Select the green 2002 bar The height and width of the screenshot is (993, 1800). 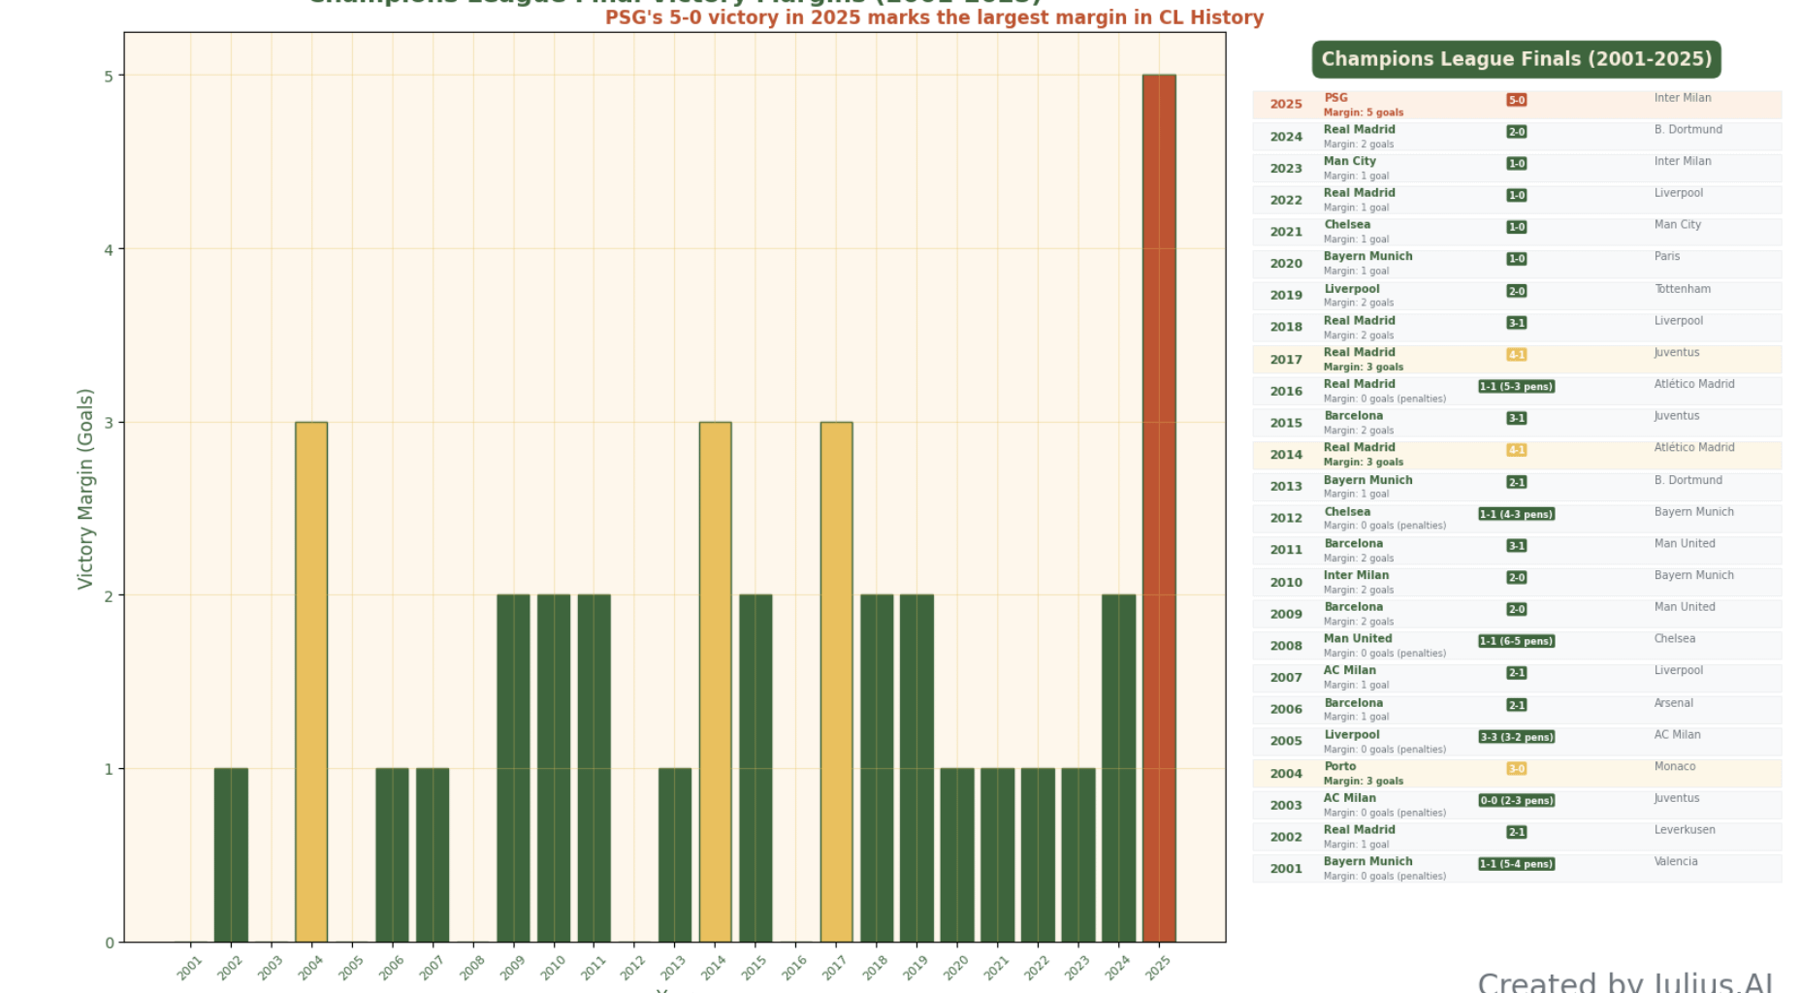point(231,854)
